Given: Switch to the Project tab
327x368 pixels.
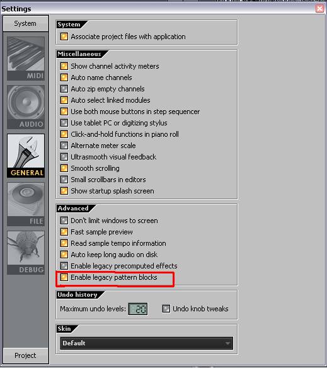Looking at the screenshot, I should (x=26, y=355).
